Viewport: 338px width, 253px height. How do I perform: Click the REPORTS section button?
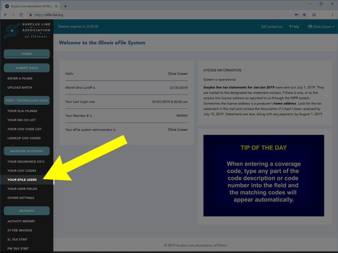click(x=27, y=211)
